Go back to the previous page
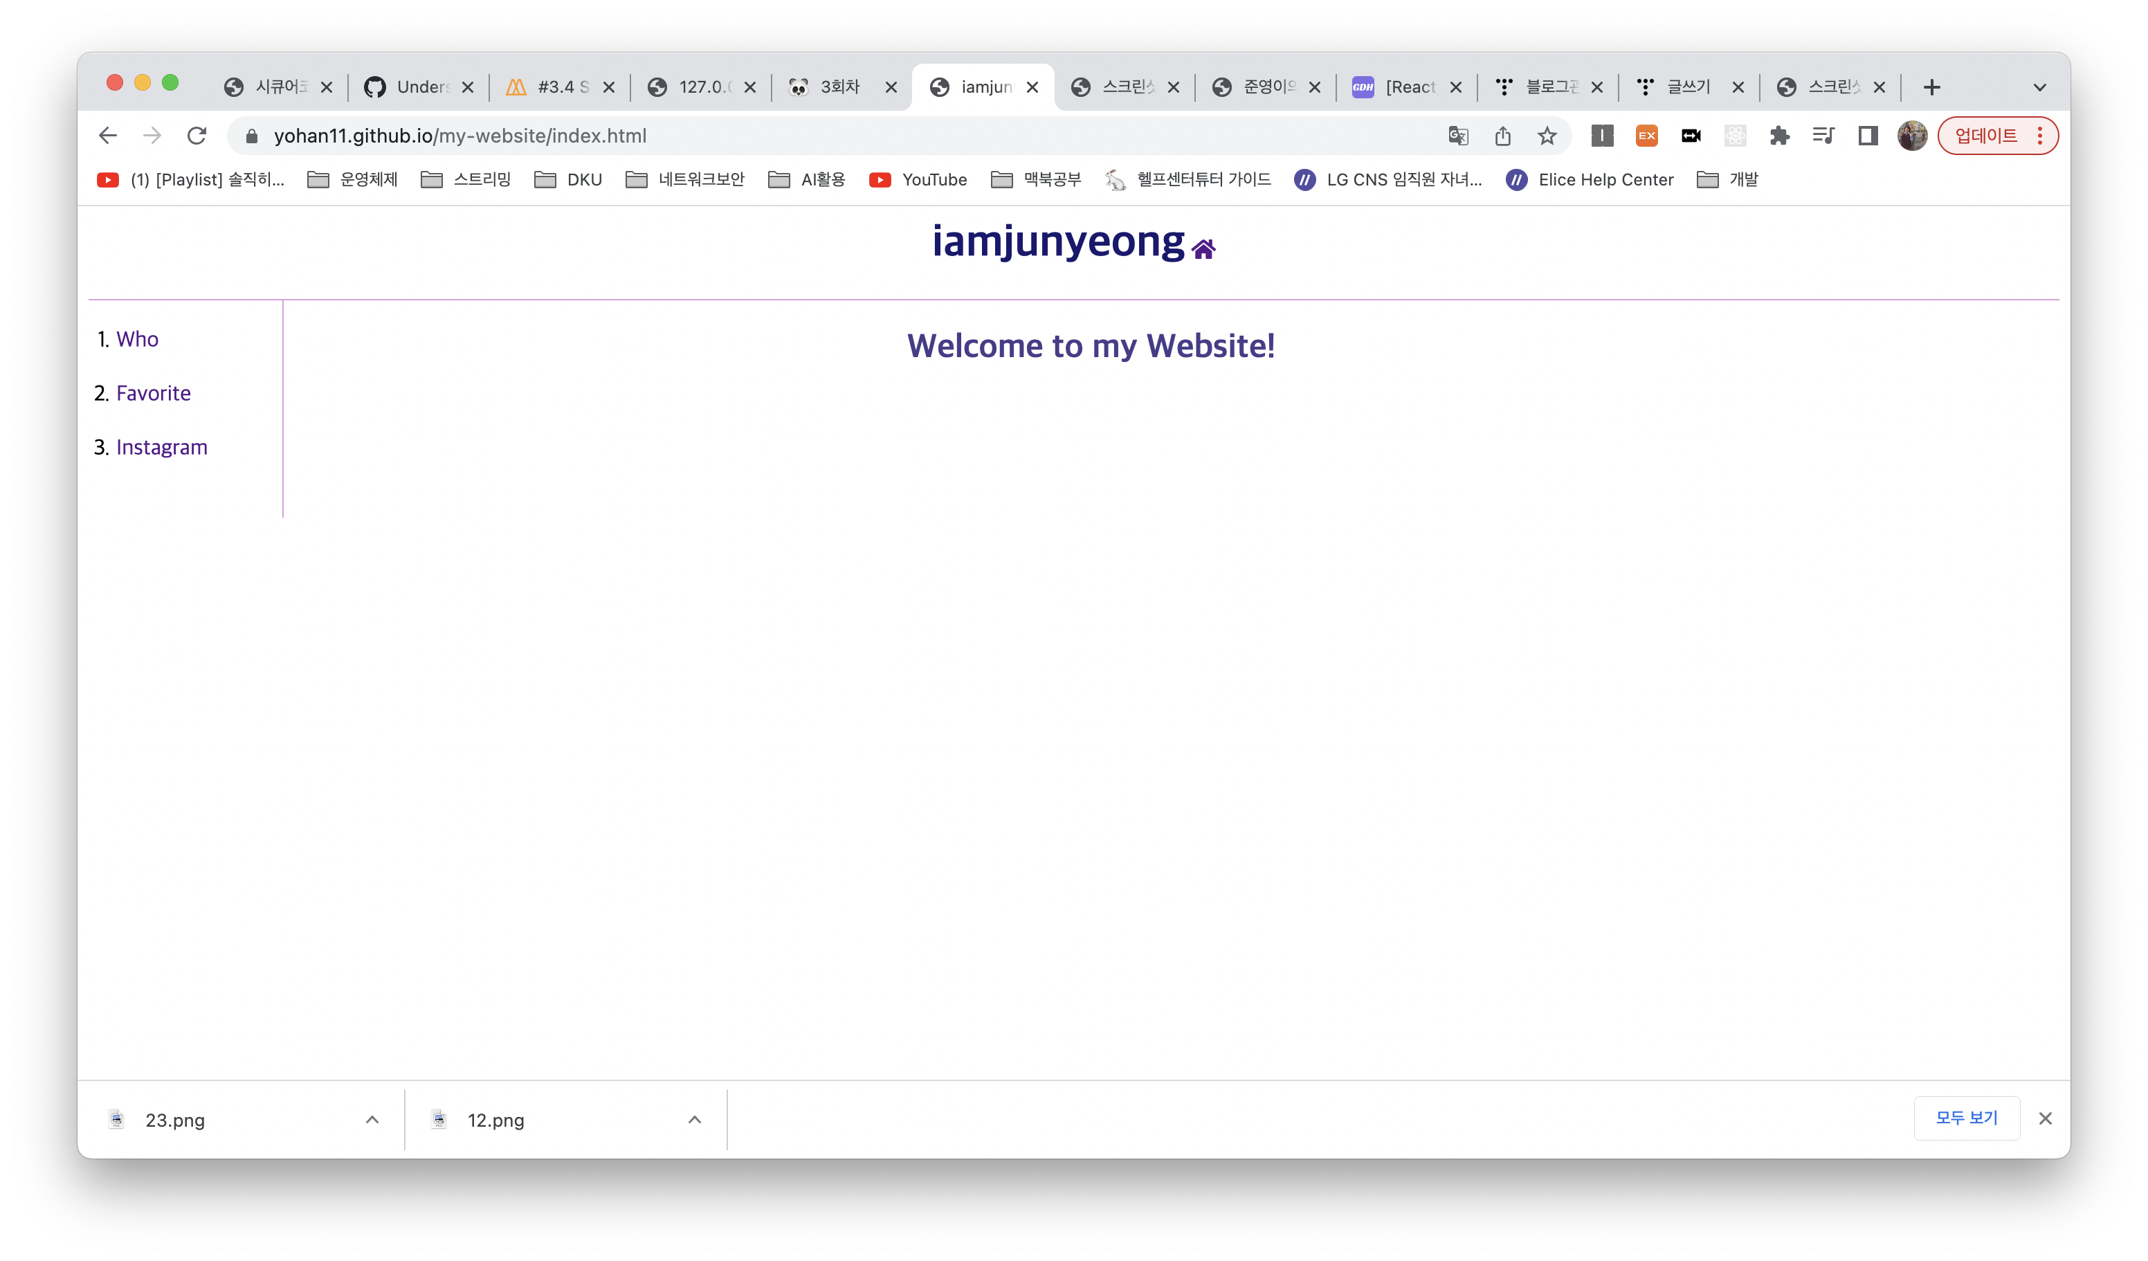 108,136
